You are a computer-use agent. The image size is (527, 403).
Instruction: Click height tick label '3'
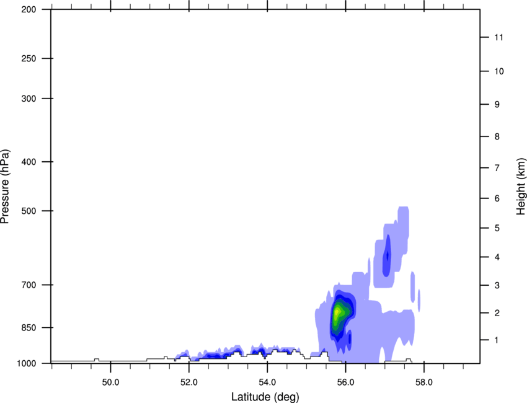click(x=497, y=285)
